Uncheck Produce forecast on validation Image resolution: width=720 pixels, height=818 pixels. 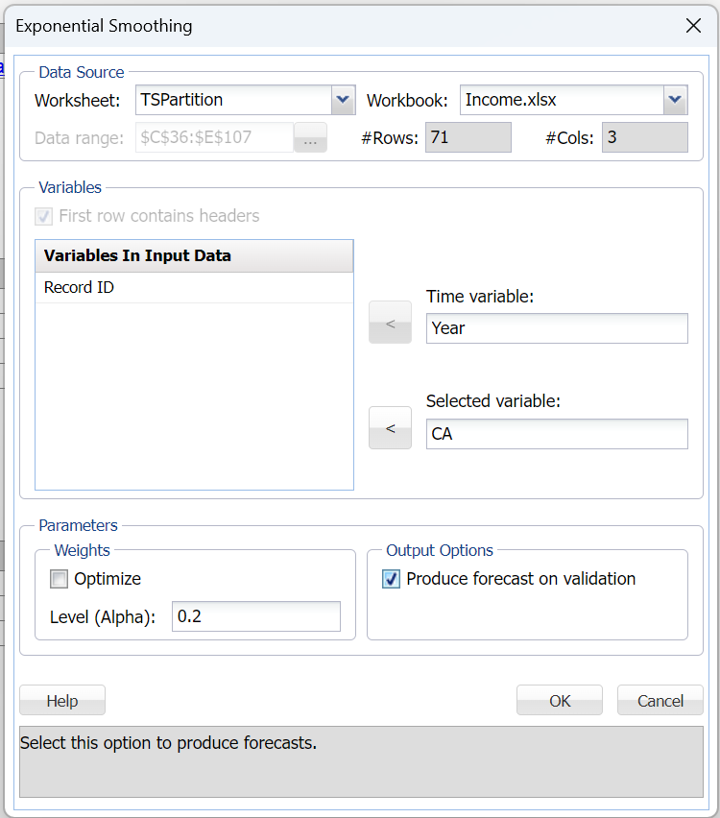[x=392, y=579]
